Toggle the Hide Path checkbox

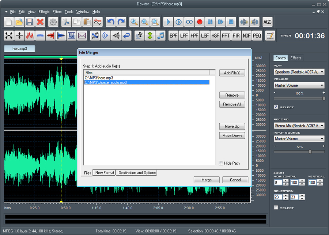[x=221, y=163]
